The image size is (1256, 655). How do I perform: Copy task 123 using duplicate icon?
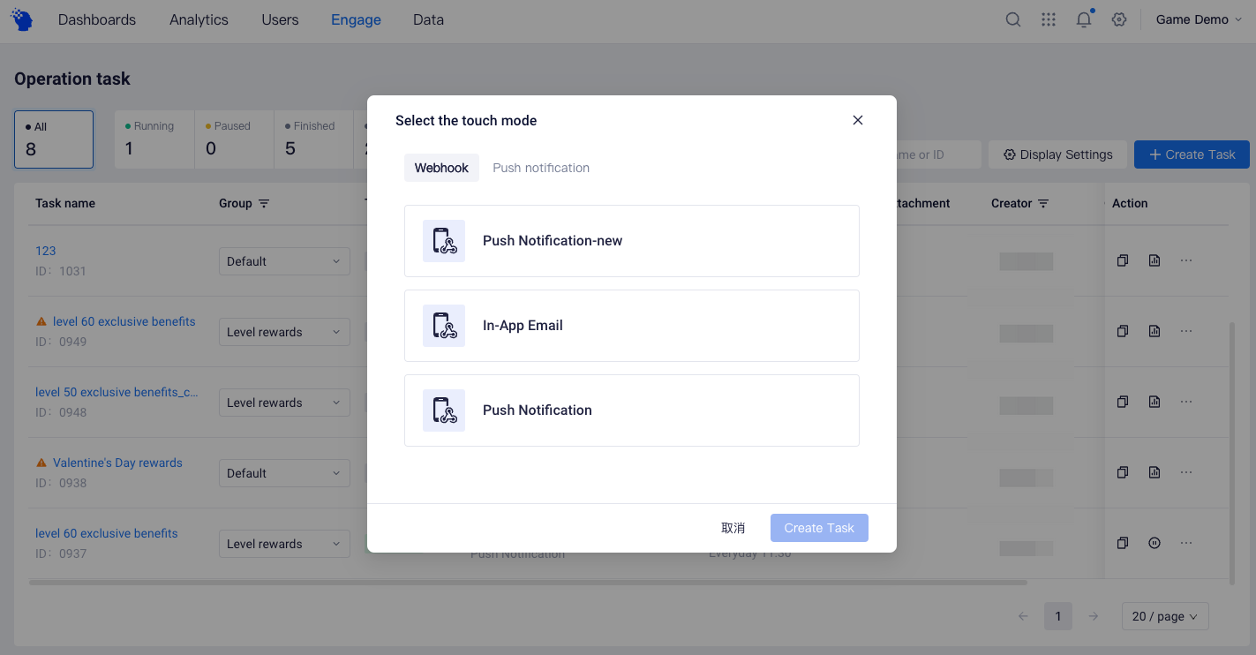point(1123,260)
